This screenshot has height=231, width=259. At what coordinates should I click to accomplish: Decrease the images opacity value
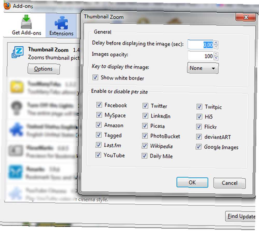click(216, 58)
